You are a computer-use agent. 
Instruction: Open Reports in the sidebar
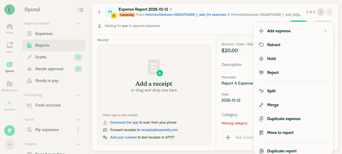pyautogui.click(x=54, y=45)
